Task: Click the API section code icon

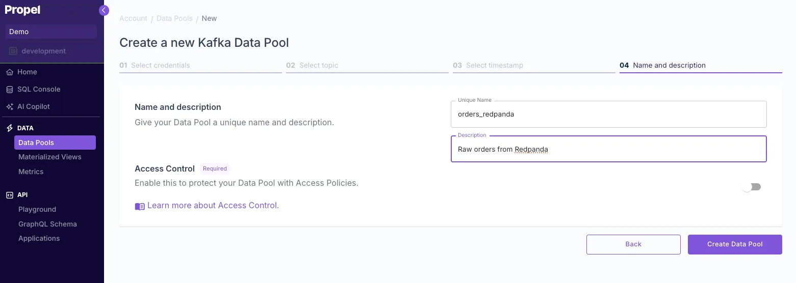Action: coord(9,195)
